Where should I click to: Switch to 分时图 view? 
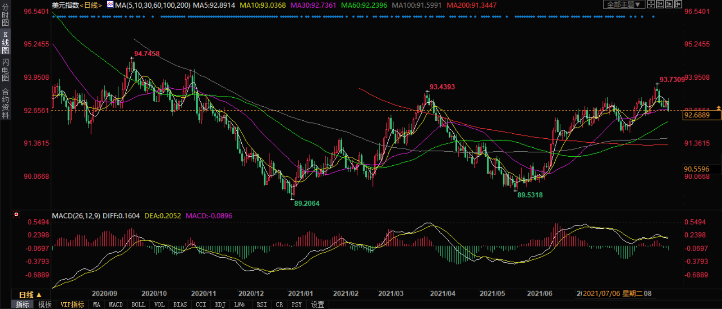click(x=5, y=15)
